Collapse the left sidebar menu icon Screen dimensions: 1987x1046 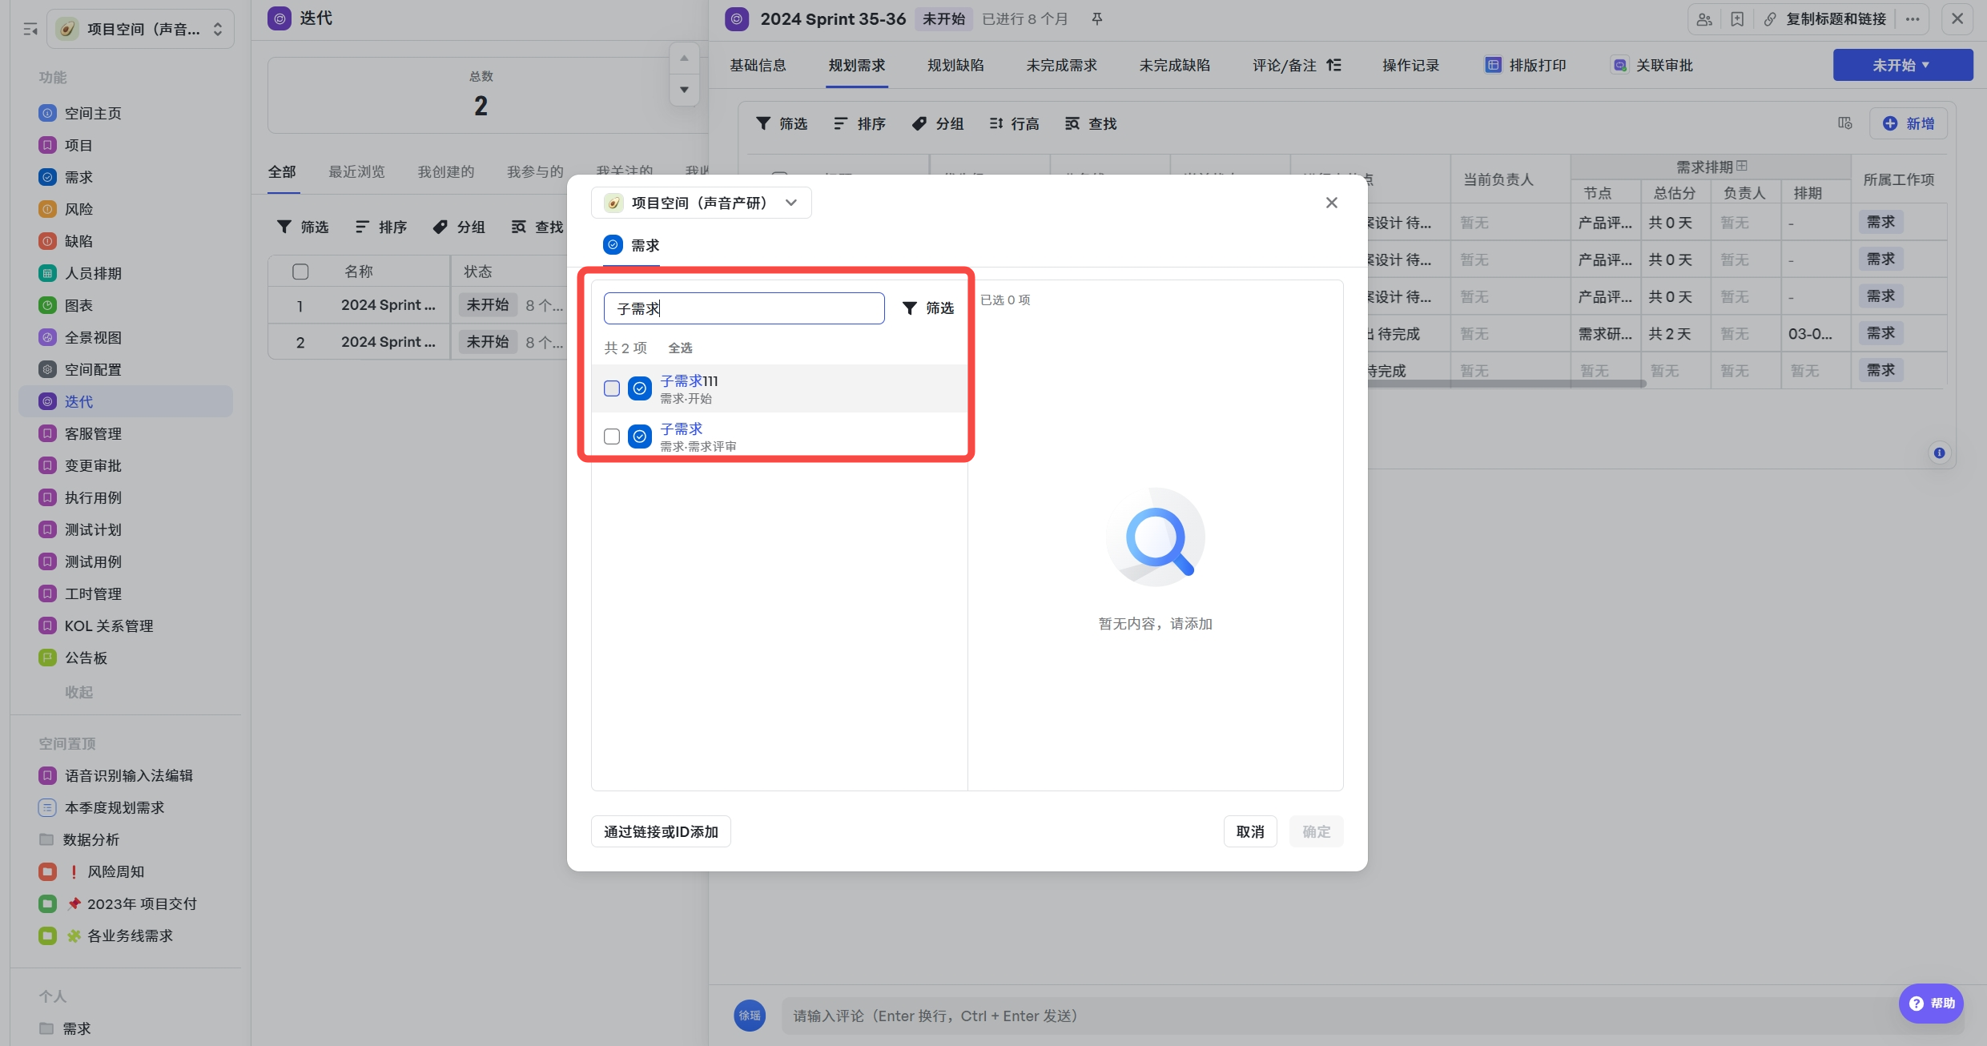point(30,30)
